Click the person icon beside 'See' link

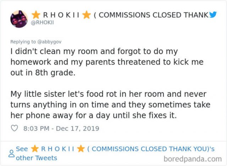11,154
